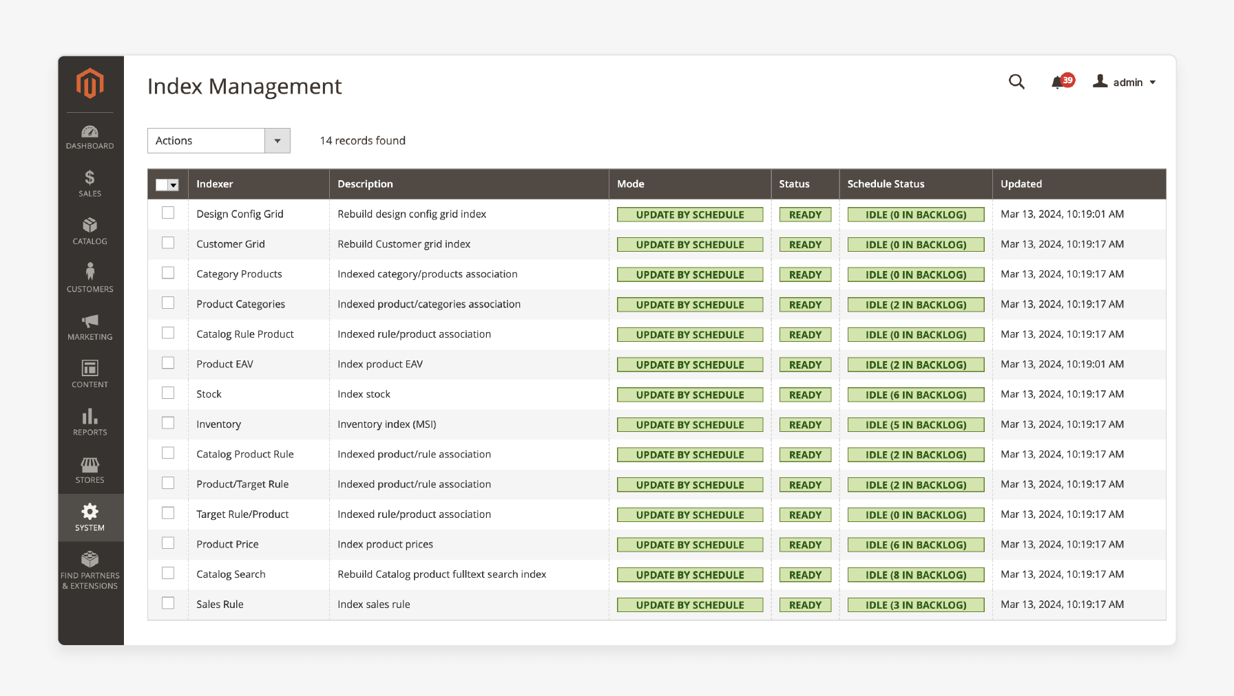Click the Mode column header
Image resolution: width=1234 pixels, height=696 pixels.
(631, 184)
